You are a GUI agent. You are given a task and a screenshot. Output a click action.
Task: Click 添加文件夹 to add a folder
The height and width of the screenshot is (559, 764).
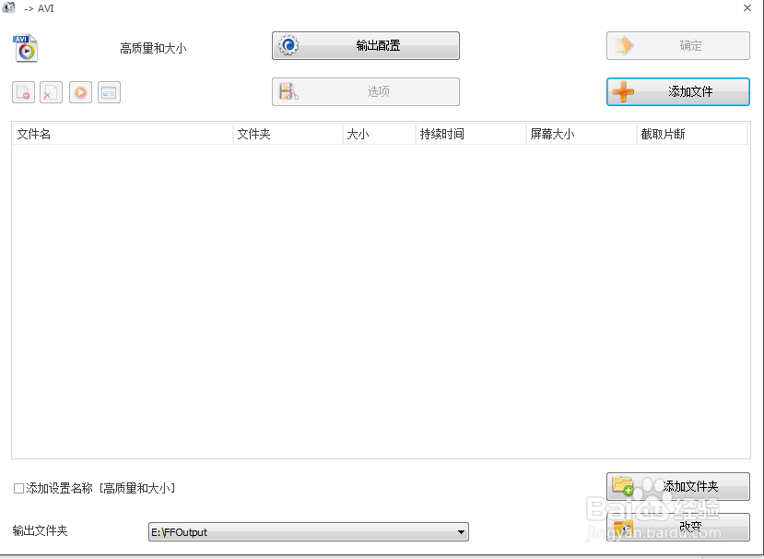677,486
